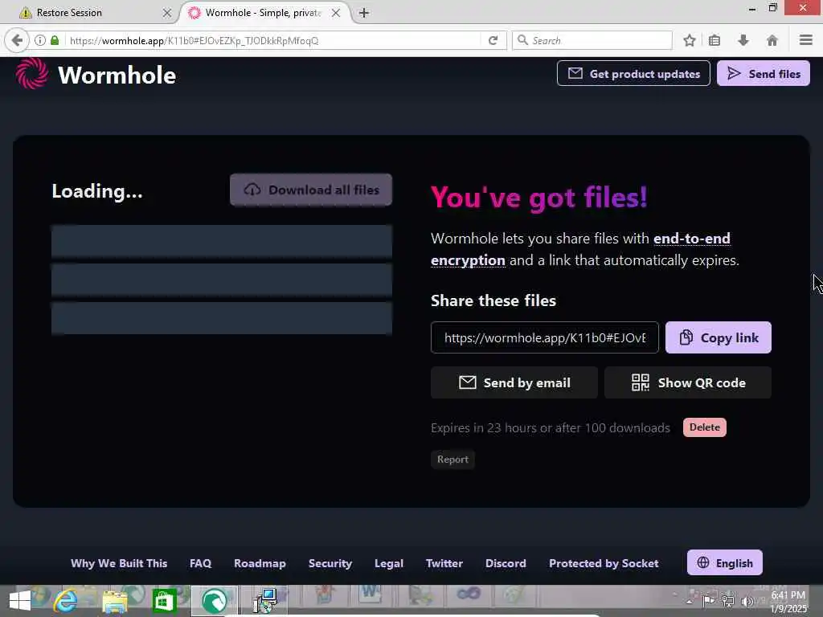This screenshot has width=823, height=617.
Task: Reload the current page
Action: (x=493, y=40)
